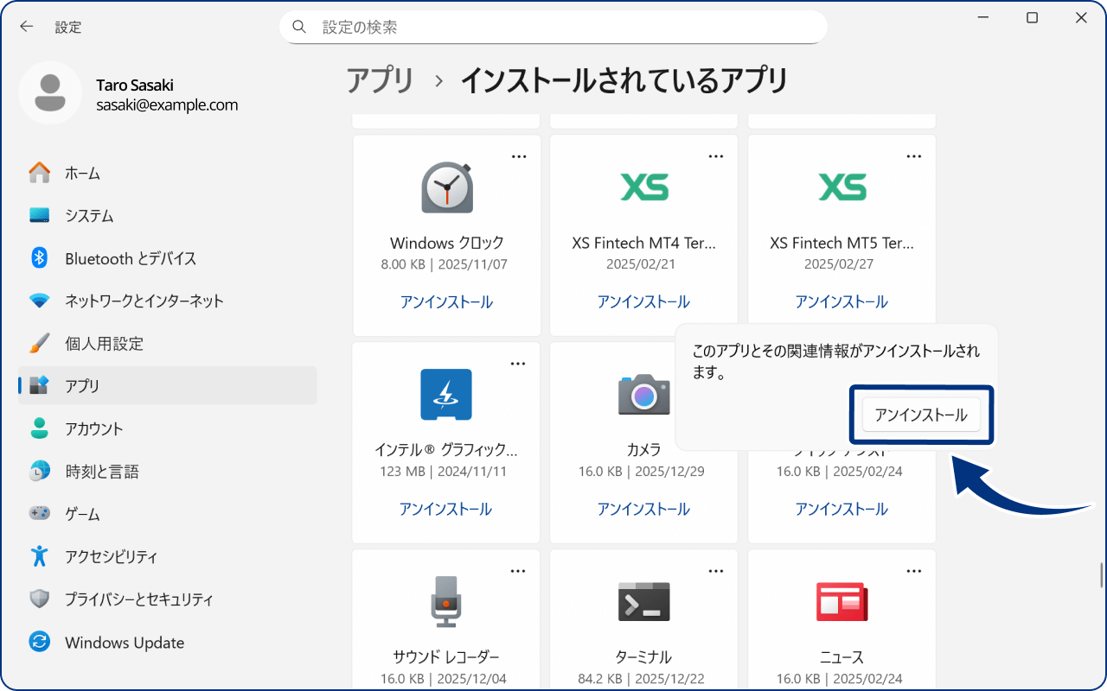The width and height of the screenshot is (1107, 691).
Task: Click the back arrow in title bar
Action: [27, 27]
